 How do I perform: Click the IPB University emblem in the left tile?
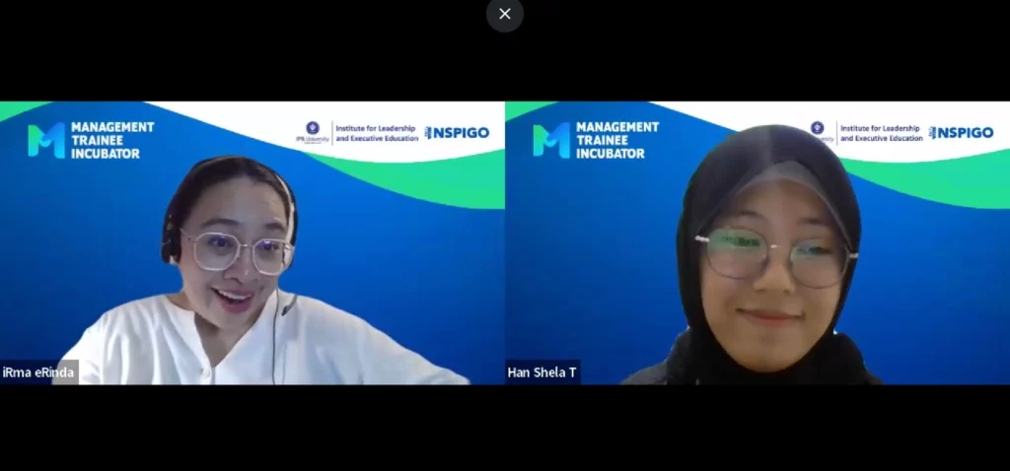[313, 132]
